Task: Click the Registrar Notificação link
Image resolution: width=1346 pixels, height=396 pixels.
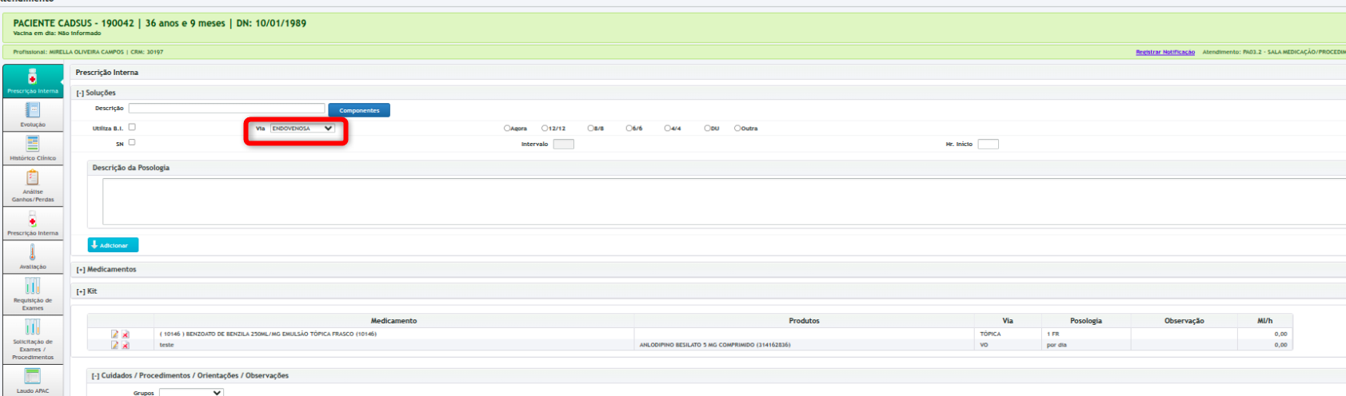Action: click(1164, 52)
